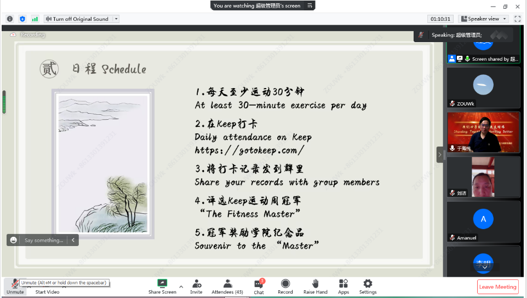Open sharing options menu next to watching banner
The width and height of the screenshot is (527, 298).
(x=310, y=5)
